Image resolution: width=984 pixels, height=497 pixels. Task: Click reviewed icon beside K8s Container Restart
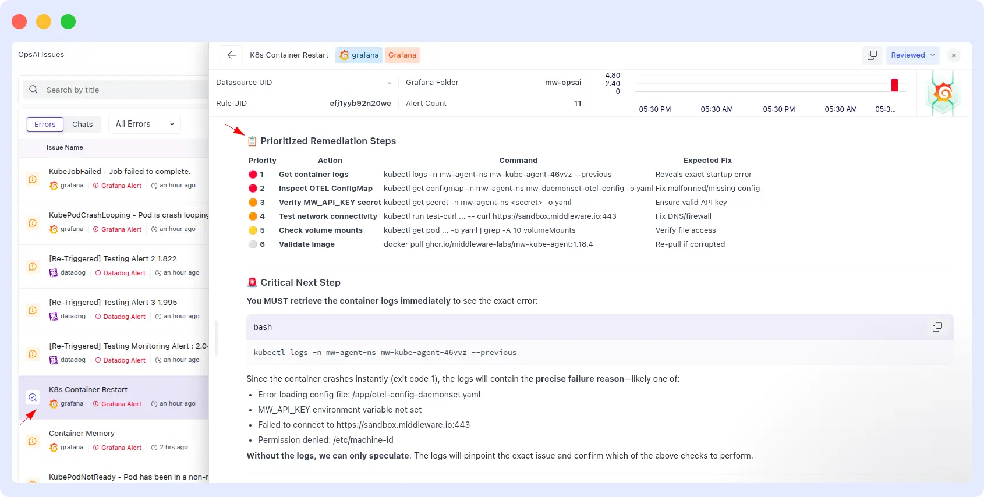(33, 397)
